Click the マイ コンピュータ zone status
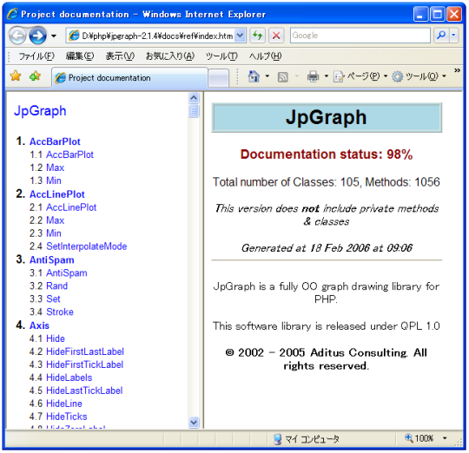Viewport: 469px width, 453px height. [307, 439]
